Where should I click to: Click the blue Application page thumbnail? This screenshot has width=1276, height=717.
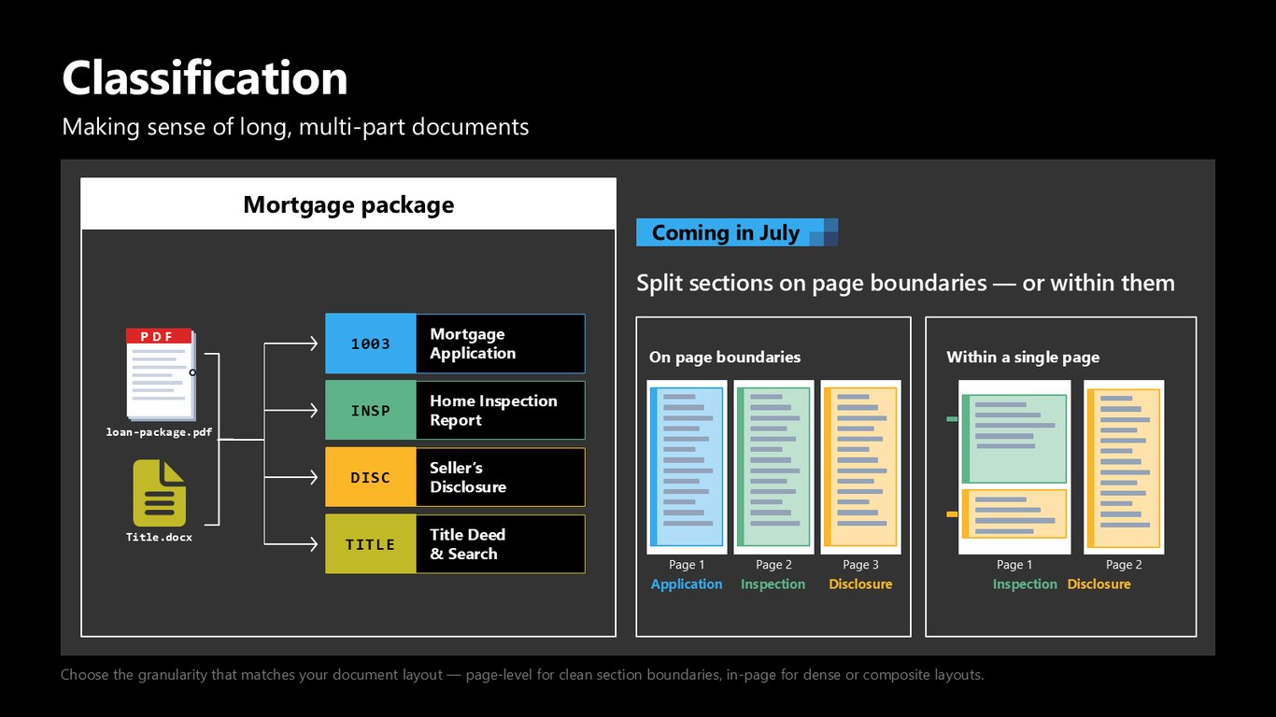[687, 467]
